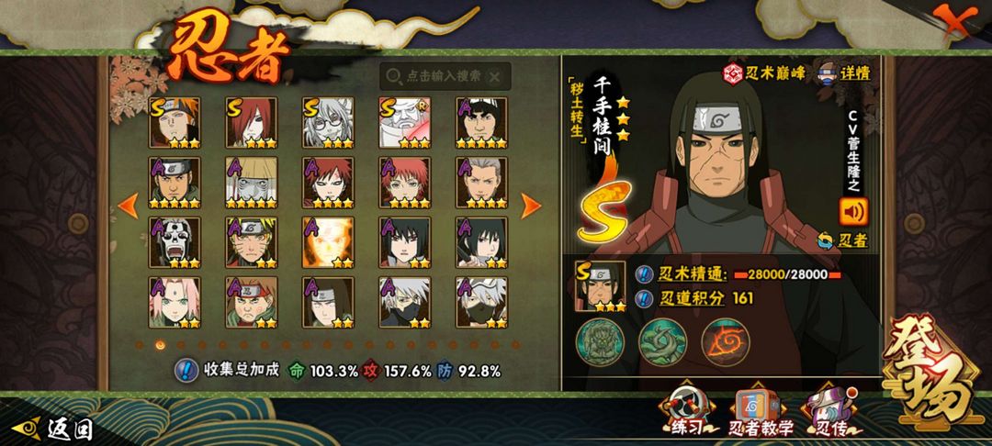992x446 pixels.
Task: Go to next ninja page with right arrow
Action: click(530, 206)
